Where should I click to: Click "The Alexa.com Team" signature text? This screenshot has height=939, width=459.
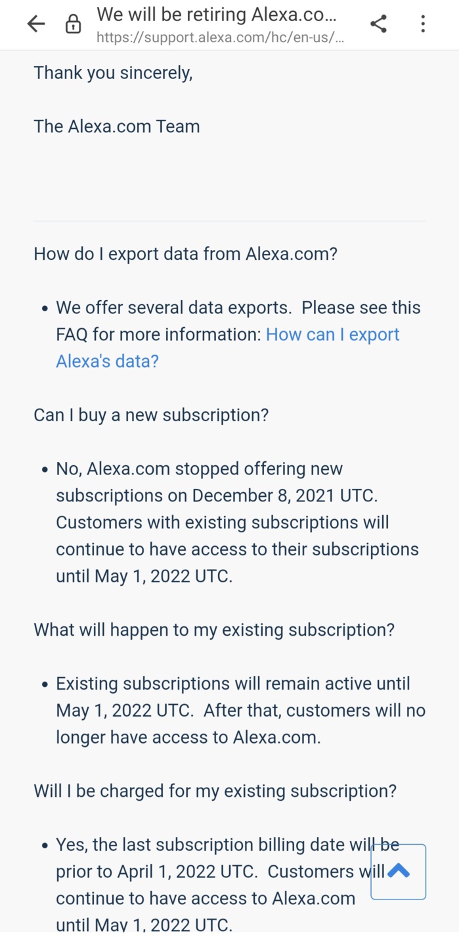(117, 126)
